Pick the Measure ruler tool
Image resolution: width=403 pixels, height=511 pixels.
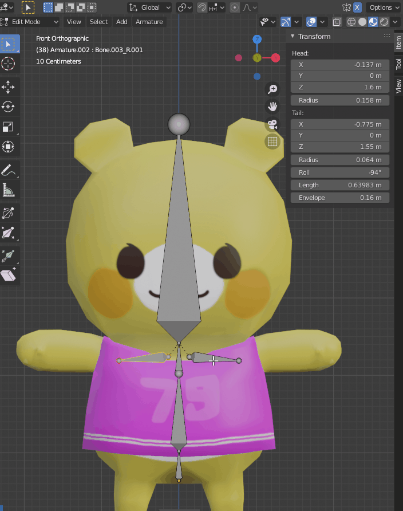coord(8,190)
